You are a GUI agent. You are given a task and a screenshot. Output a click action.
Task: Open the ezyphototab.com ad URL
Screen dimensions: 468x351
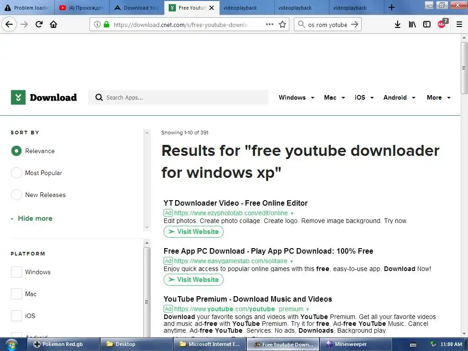[x=231, y=213]
